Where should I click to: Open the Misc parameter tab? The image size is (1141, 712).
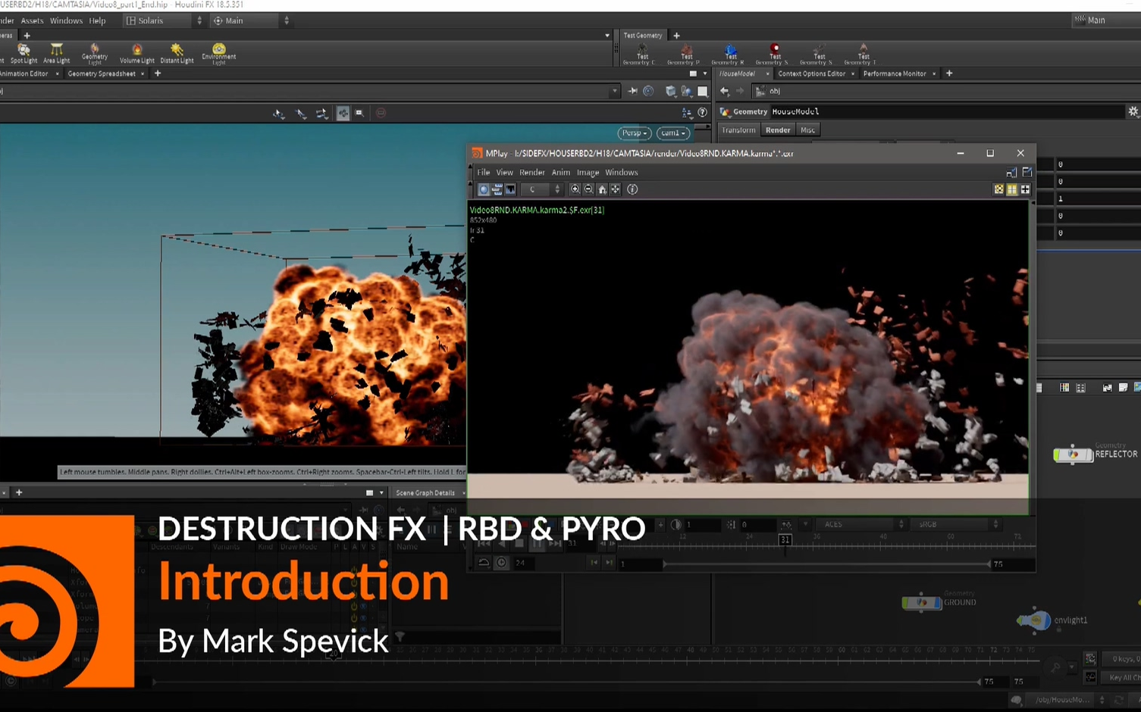tap(807, 130)
